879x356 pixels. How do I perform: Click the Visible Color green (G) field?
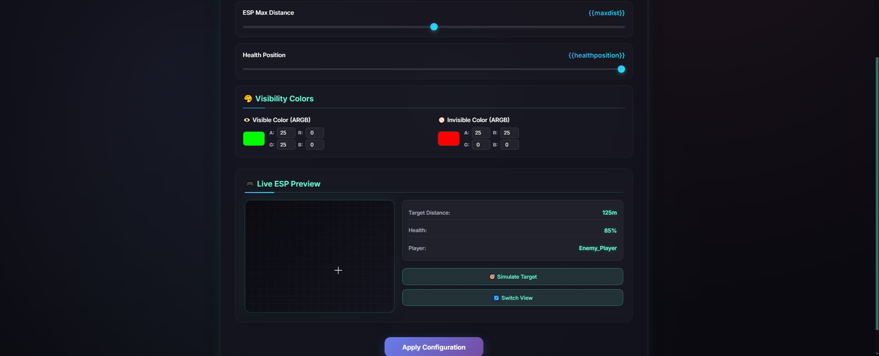pyautogui.click(x=286, y=145)
